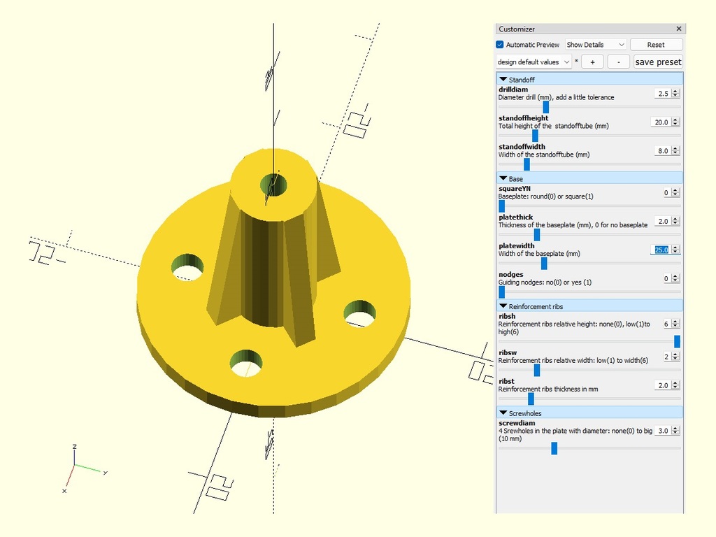Click the Reset button
This screenshot has height=537, width=716.
tap(655, 45)
